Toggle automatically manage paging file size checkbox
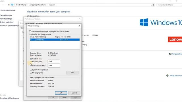Screen dimensions: 182x102 tap(30, 31)
